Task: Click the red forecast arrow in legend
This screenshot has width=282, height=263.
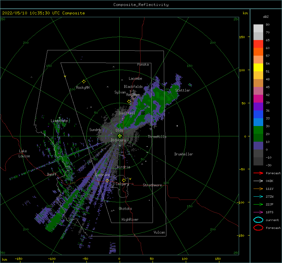Action: click(x=258, y=173)
